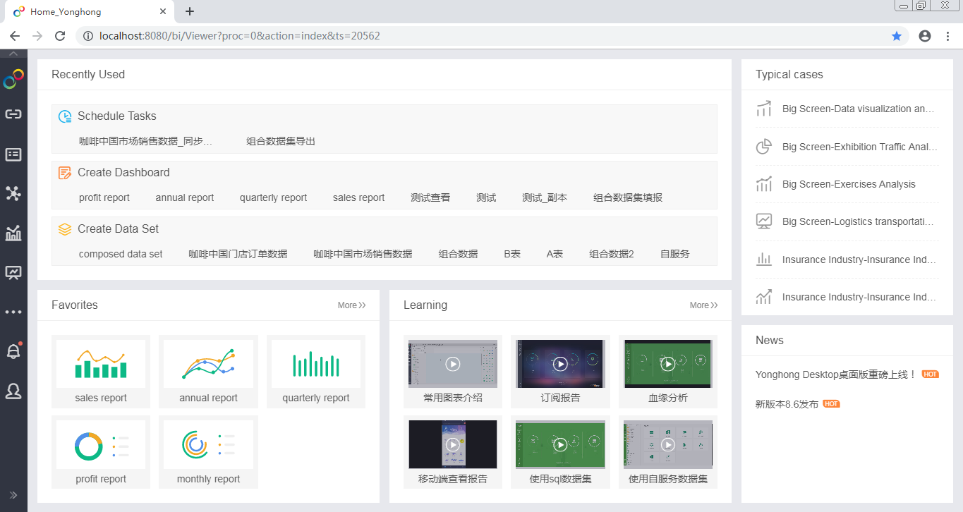Screen dimensions: 963x512
Task: Open '咖啡中国市场销售数据' data set
Action: (363, 254)
